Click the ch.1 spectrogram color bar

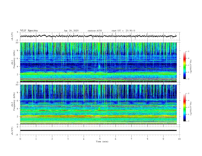184,65
